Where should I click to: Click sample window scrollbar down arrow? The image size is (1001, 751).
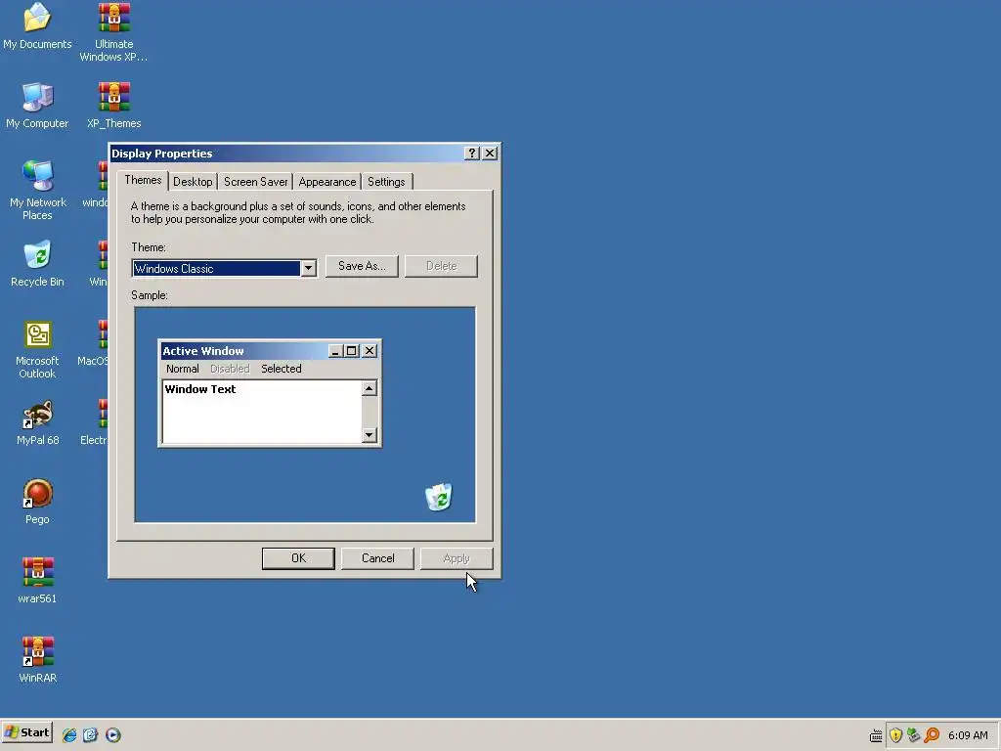(369, 435)
